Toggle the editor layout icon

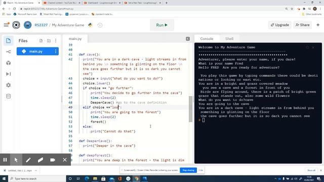188,38
